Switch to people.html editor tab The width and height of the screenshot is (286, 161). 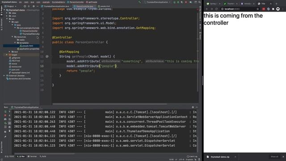(x=105, y=6)
